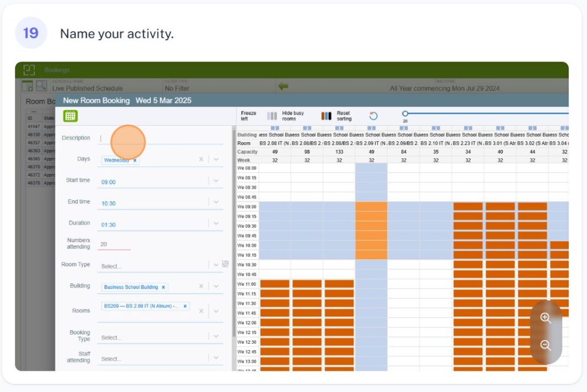This screenshot has height=392, width=587.
Task: Remove Business School Building tag
Action: click(163, 287)
